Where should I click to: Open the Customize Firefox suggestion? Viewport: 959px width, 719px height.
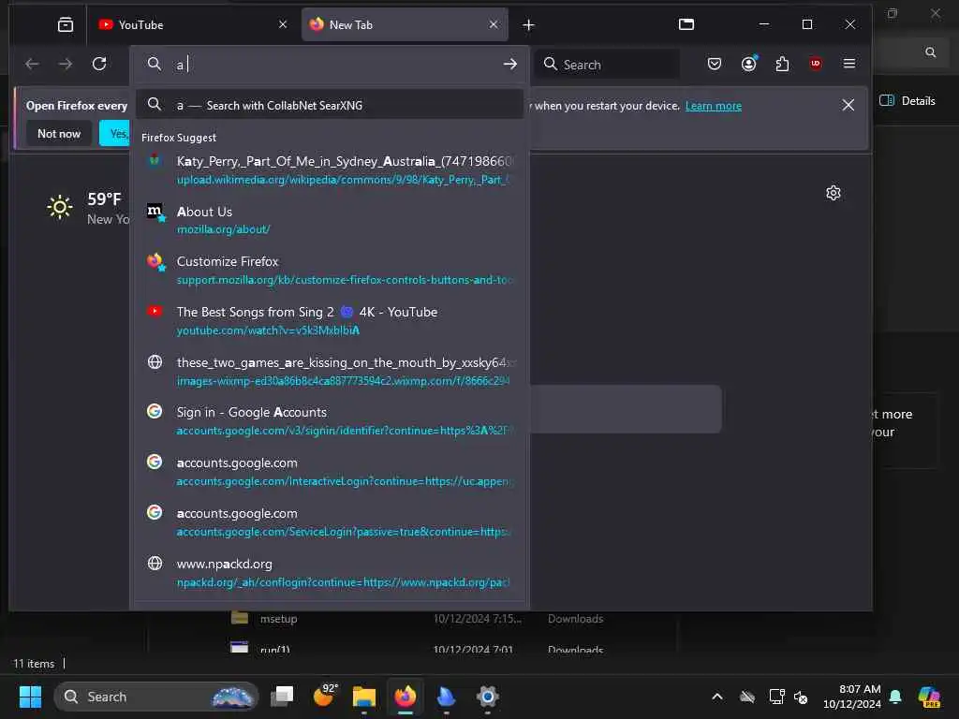point(329,271)
